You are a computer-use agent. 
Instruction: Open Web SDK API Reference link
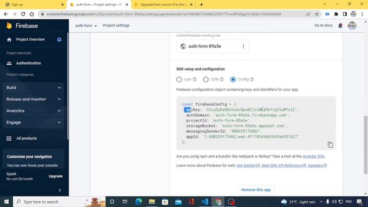coord(283,166)
